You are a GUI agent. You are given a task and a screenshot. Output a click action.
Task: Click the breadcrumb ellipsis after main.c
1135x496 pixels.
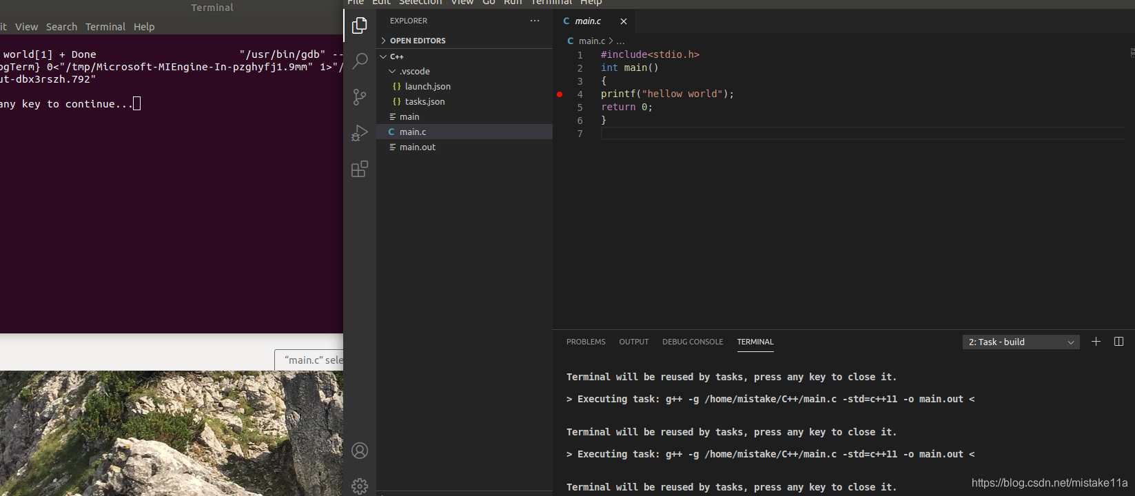(620, 41)
